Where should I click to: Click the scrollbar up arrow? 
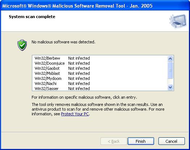click(170, 59)
